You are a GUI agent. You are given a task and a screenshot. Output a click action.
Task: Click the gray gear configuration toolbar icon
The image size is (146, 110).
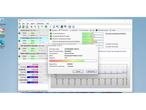coord(65,27)
